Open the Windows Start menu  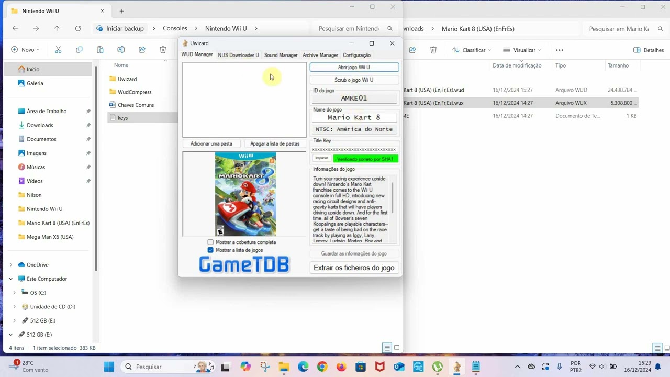click(109, 367)
